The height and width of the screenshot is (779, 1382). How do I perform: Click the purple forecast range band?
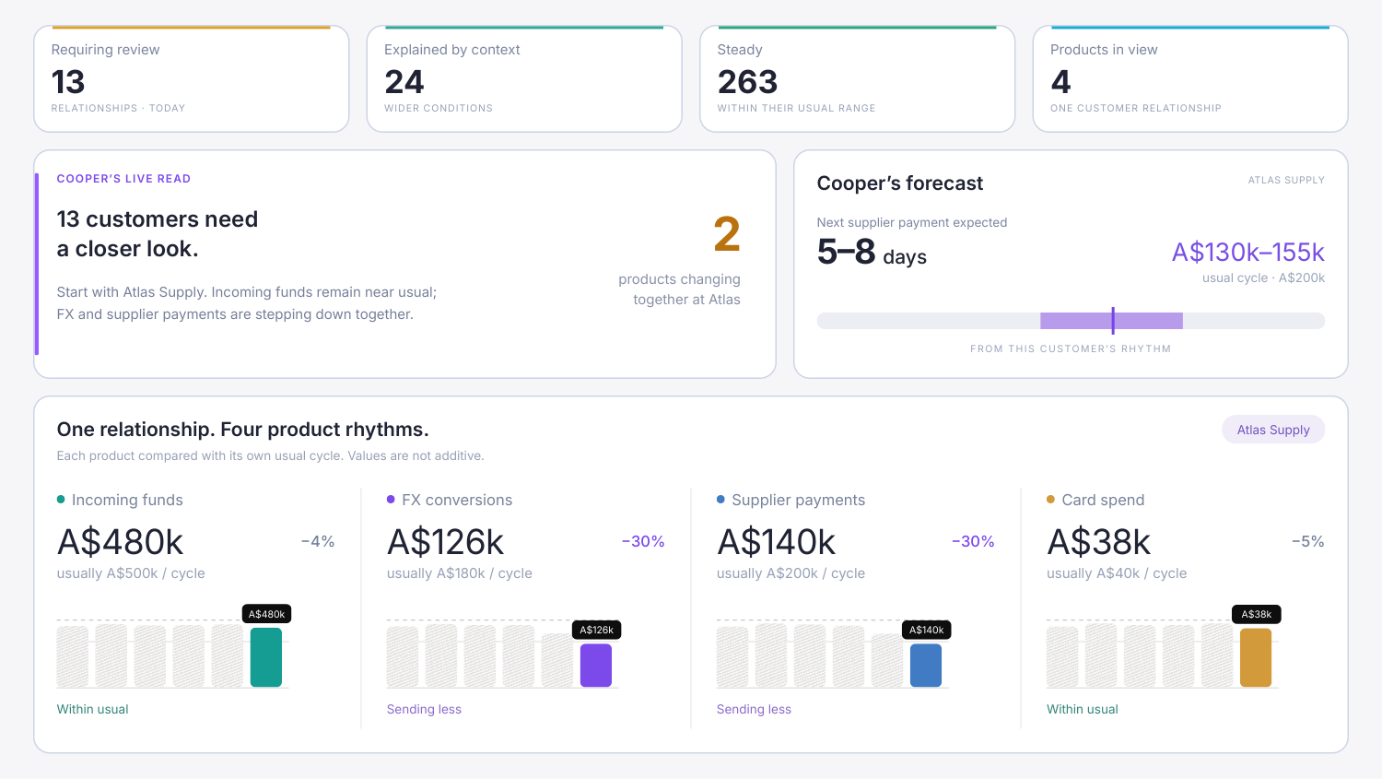[x=1111, y=321]
